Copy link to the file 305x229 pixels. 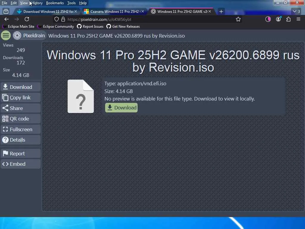(x=21, y=98)
